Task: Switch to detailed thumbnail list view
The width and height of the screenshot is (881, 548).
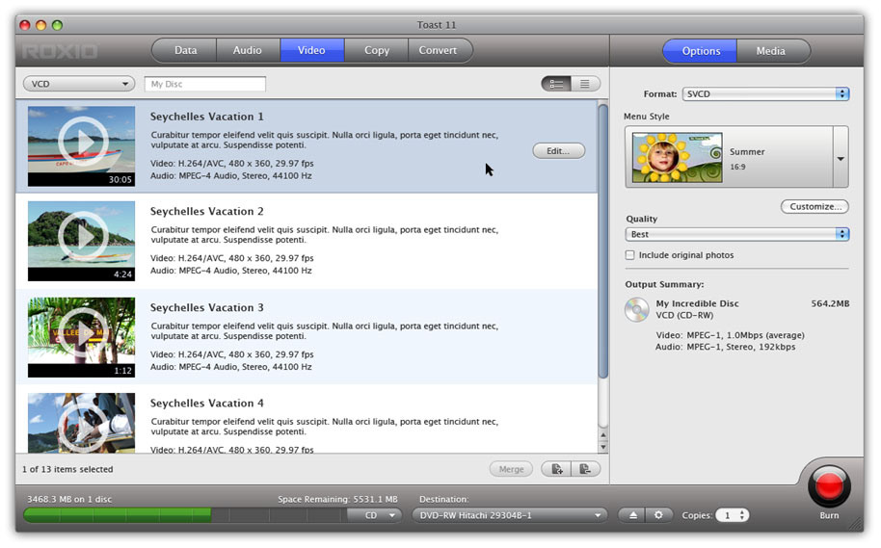Action: pos(556,84)
